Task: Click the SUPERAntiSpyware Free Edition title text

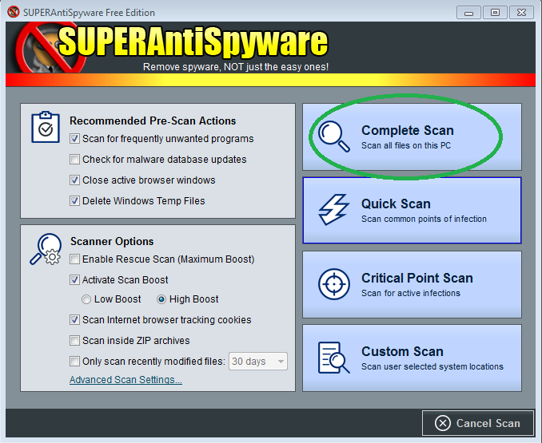Action: 89,13
